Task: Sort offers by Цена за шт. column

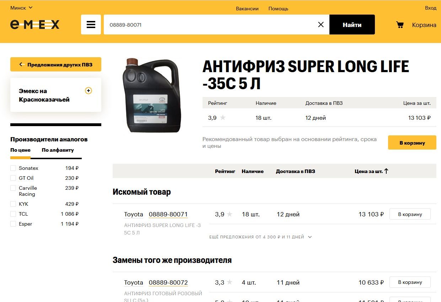Action: point(369,171)
